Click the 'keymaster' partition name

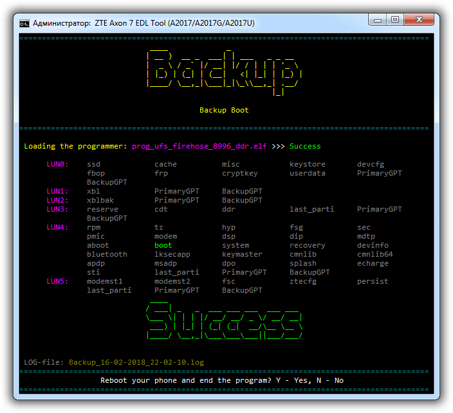point(242,254)
